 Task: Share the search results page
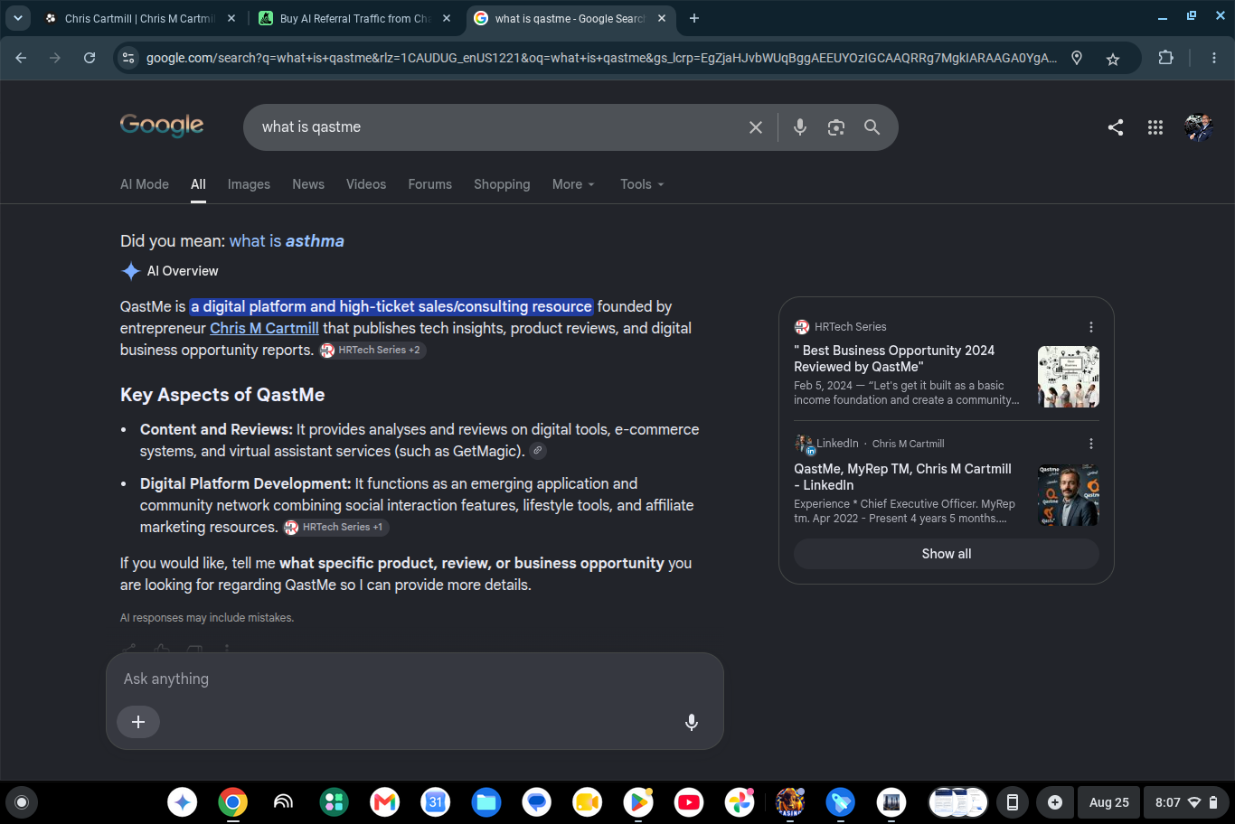1116,127
